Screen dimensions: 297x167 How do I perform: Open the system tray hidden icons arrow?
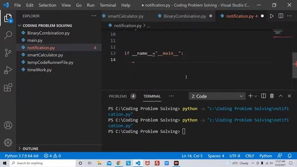tap(253, 163)
